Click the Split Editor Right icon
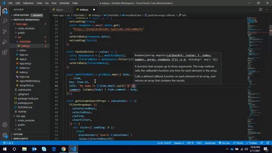Screen dimensions: 272x153 point(261,9)
